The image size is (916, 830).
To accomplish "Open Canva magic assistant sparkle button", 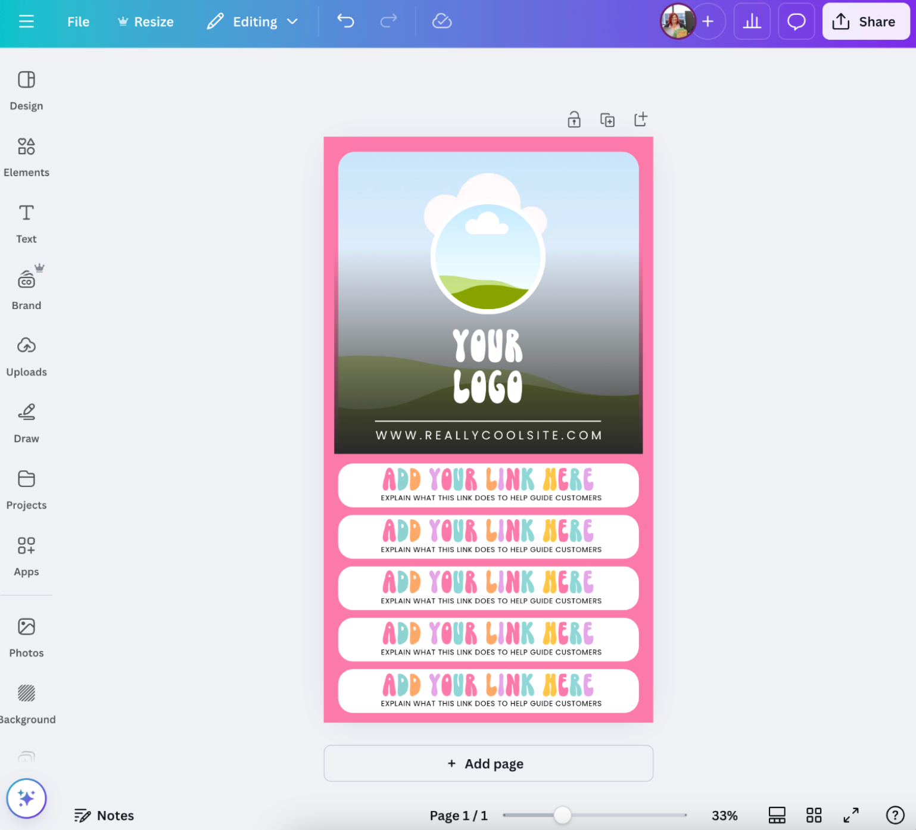I will (26, 798).
